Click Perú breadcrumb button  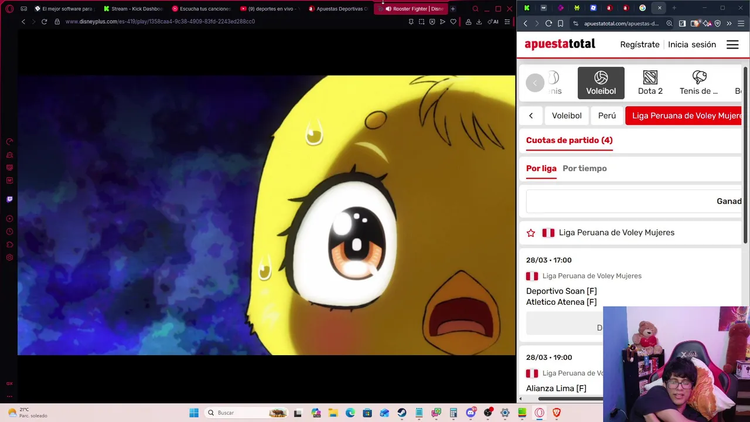click(606, 115)
